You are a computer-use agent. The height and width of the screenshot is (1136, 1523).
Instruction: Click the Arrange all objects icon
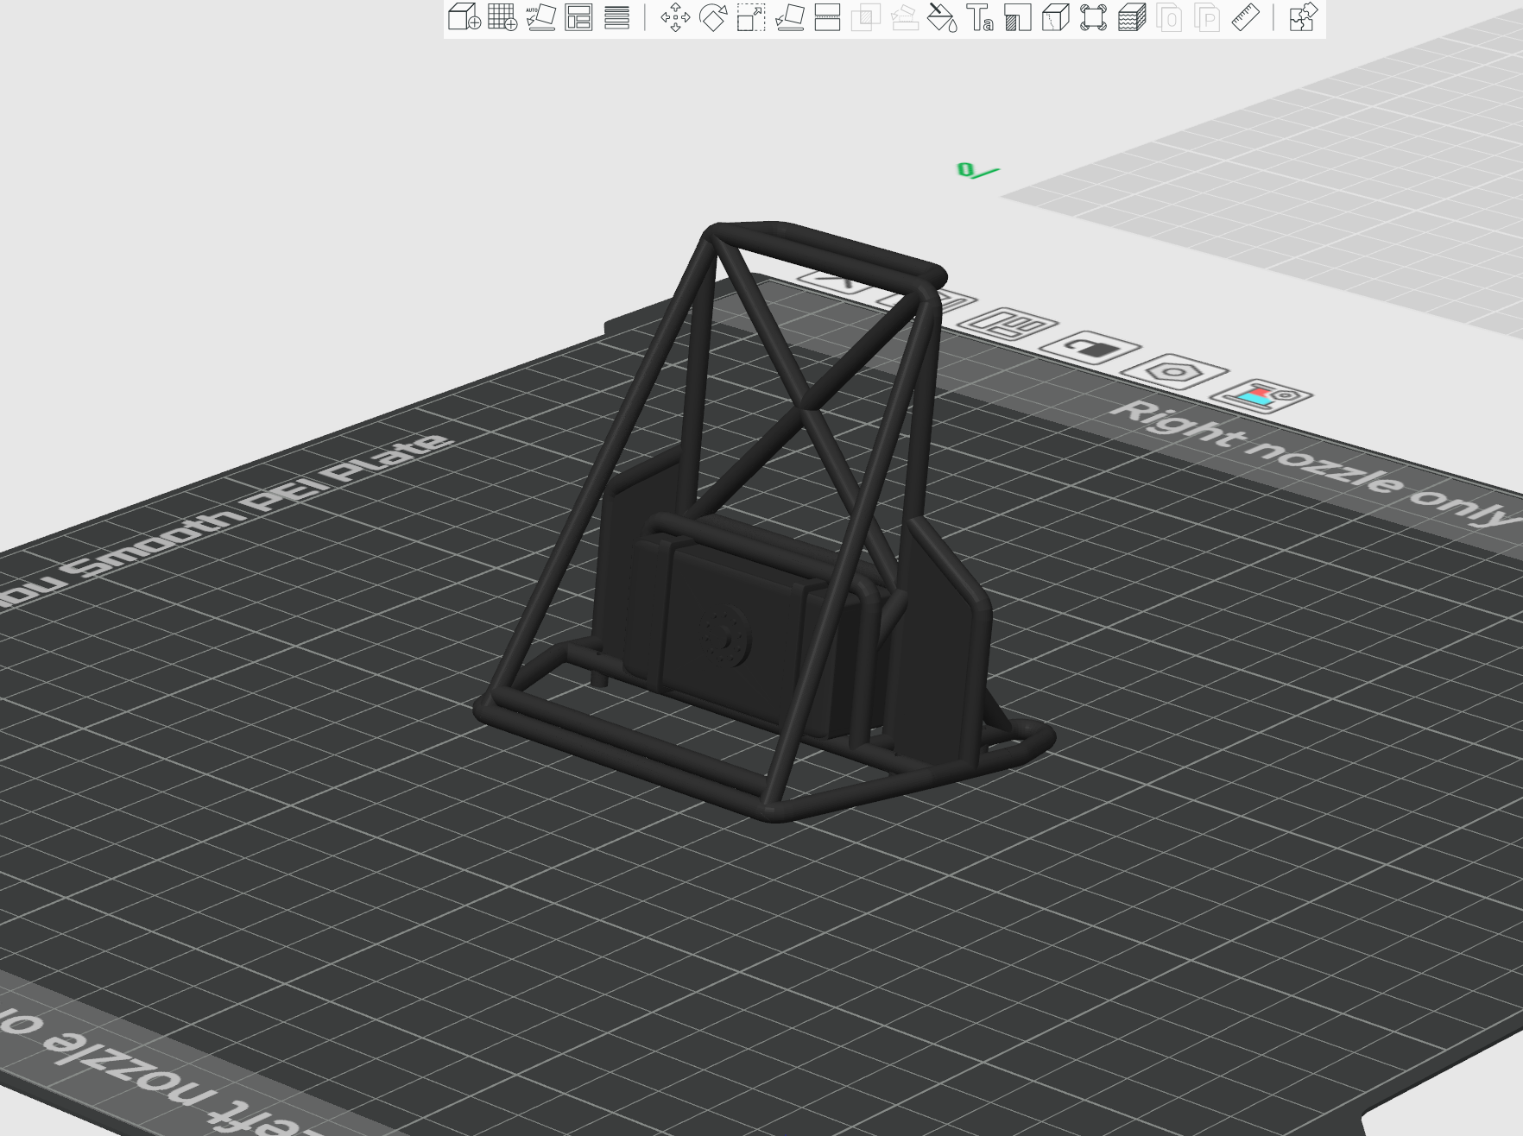click(578, 17)
